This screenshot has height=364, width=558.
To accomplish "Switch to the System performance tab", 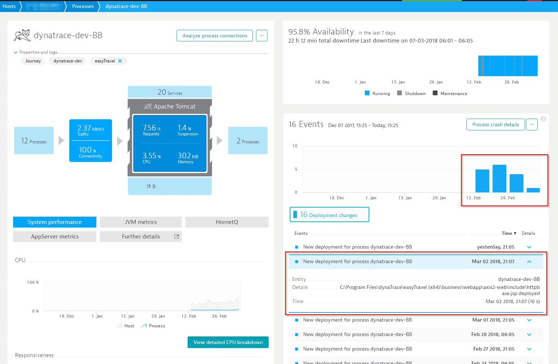I will point(55,222).
